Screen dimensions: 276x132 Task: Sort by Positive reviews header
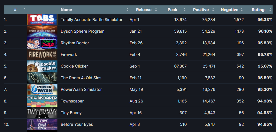coord(201,10)
